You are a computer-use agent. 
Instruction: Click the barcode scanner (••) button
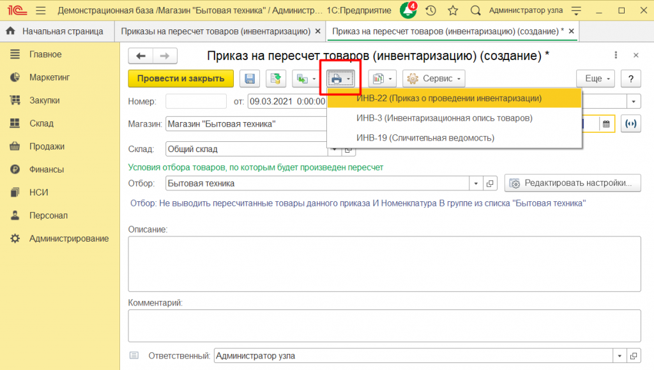pyautogui.click(x=630, y=124)
